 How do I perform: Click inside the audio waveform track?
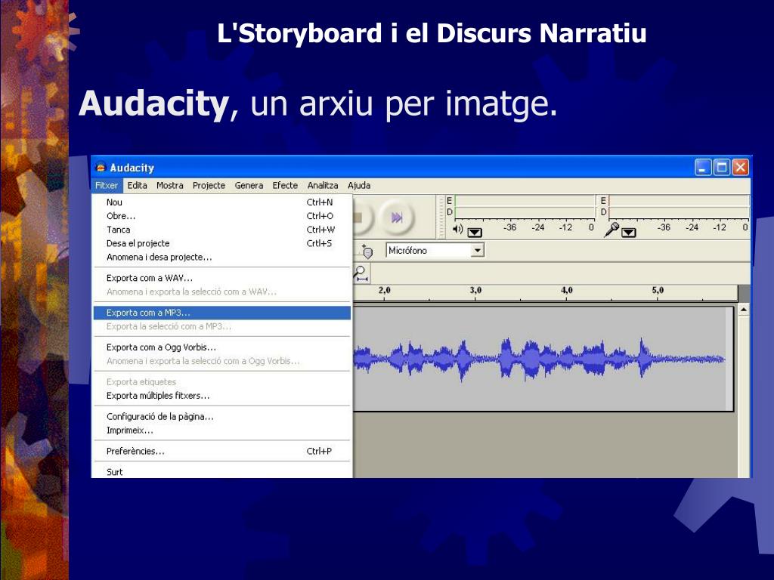543,359
